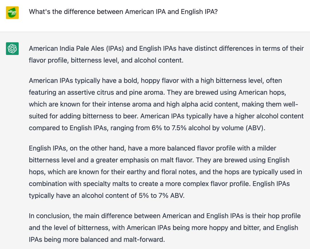Click the user question about American and English IPA
This screenshot has width=310, height=249.
coord(123,12)
